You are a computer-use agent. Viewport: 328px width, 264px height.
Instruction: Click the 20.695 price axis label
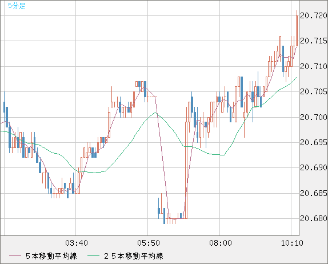pyautogui.click(x=314, y=143)
